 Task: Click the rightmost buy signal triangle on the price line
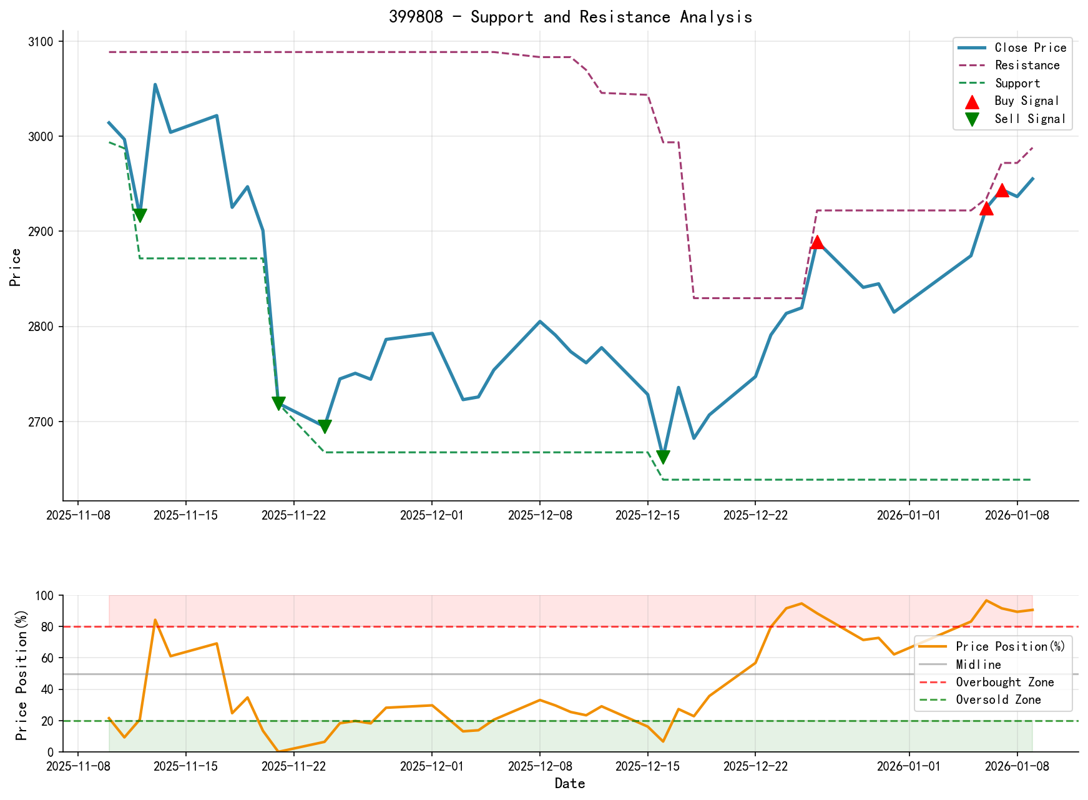tap(1002, 190)
